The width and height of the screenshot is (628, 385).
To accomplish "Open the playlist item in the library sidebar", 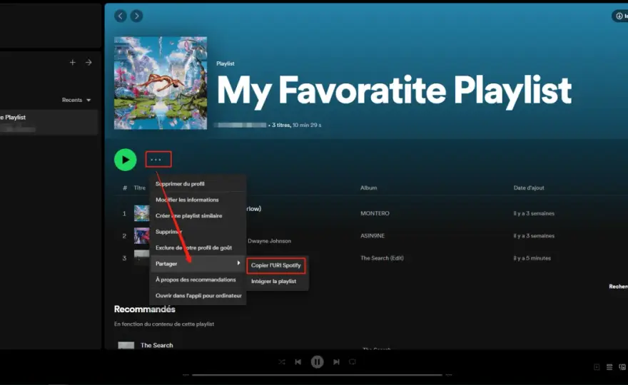I will 48,122.
